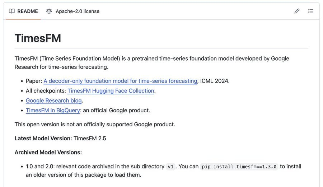Click the pencil edit file icon
This screenshot has height=187, width=323.
[297, 11]
